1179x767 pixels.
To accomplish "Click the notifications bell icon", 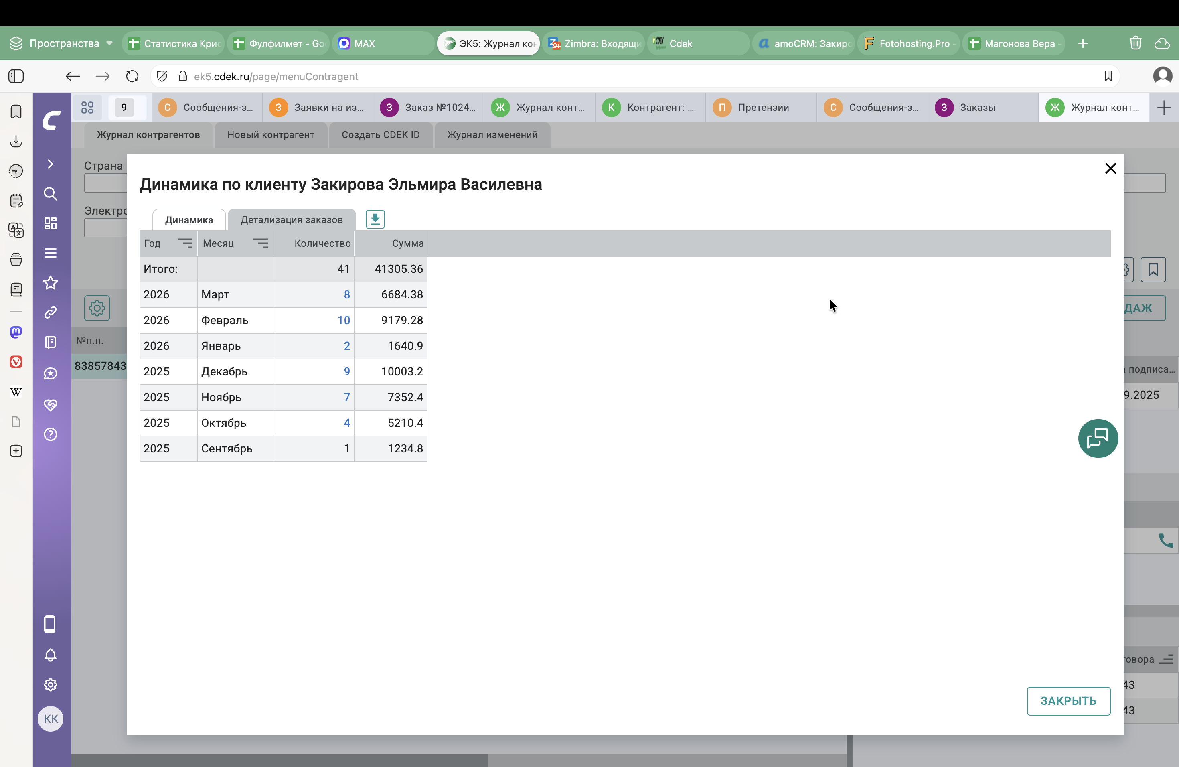I will click(x=51, y=655).
